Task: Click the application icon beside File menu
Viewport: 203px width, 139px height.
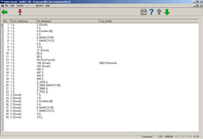Action: tap(2, 6)
